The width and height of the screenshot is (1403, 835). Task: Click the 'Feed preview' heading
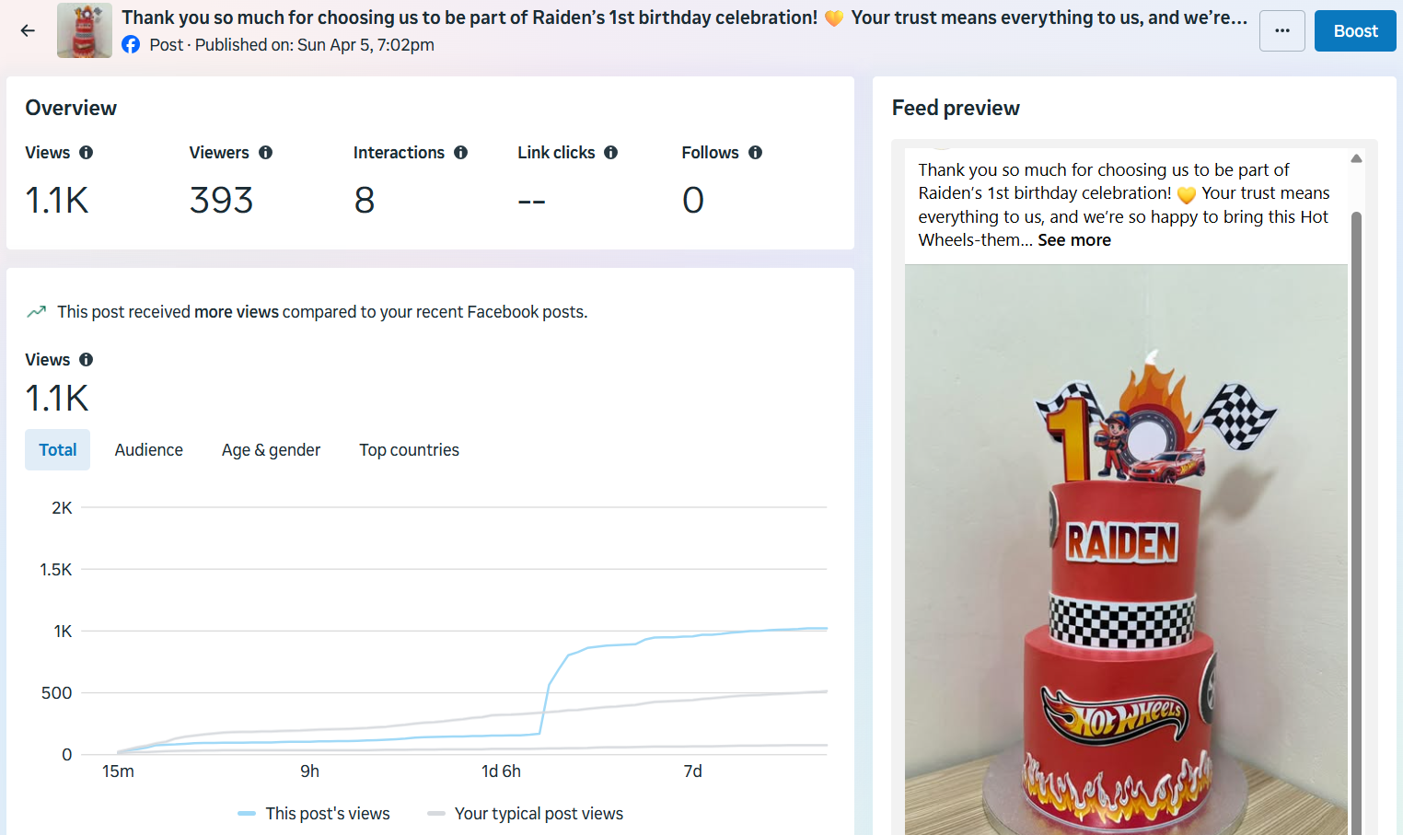(x=956, y=109)
